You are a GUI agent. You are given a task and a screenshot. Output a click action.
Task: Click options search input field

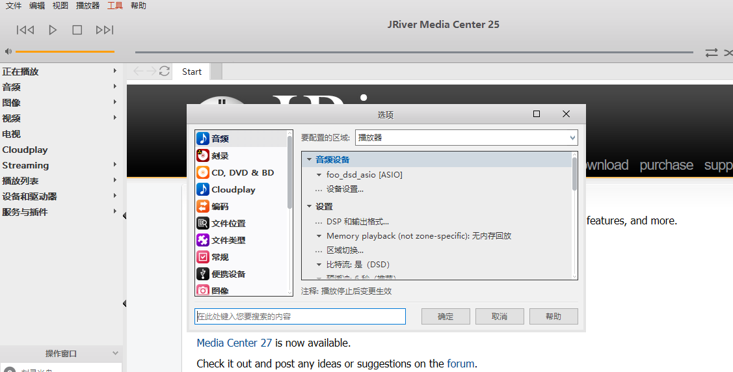pos(300,316)
